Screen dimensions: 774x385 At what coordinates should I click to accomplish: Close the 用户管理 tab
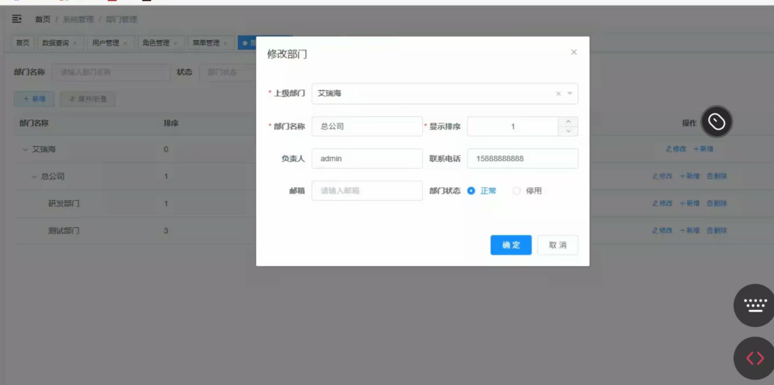tap(125, 43)
